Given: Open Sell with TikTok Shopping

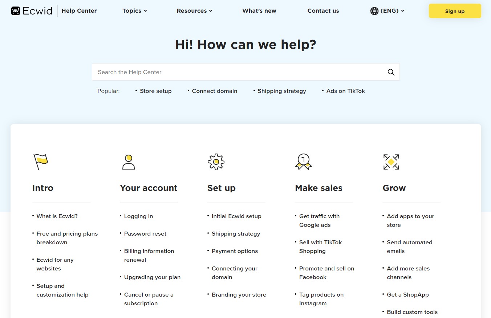Looking at the screenshot, I should pyautogui.click(x=321, y=247).
